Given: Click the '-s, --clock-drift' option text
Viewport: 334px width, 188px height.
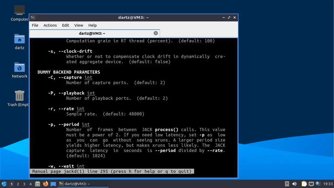Looking at the screenshot, I should point(70,51).
